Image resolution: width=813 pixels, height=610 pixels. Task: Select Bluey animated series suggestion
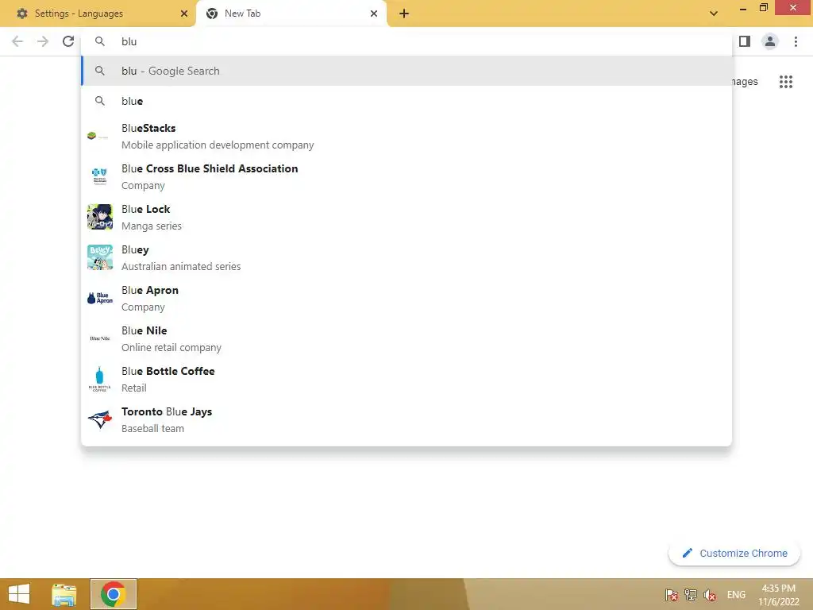(407, 258)
